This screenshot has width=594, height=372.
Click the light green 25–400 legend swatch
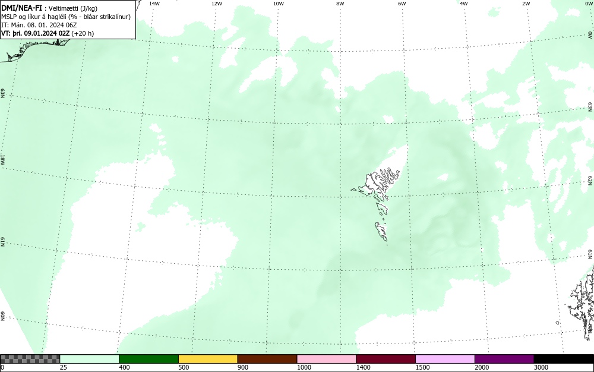tap(90, 359)
